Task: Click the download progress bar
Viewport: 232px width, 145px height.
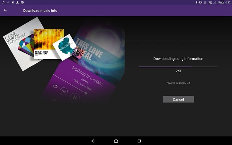Action: point(178,67)
